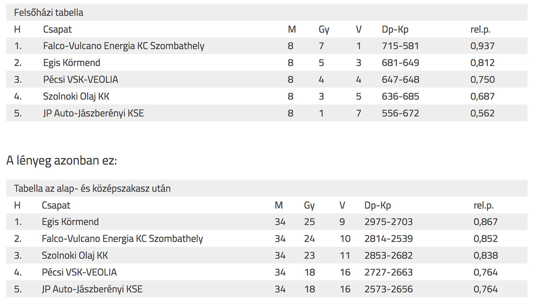Open Falco-Vulcano Energia KC Szombathely in upper table
Image resolution: width=533 pixels, height=301 pixels.
pos(124,46)
